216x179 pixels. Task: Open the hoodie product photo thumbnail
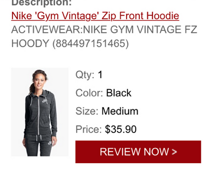(x=40, y=112)
